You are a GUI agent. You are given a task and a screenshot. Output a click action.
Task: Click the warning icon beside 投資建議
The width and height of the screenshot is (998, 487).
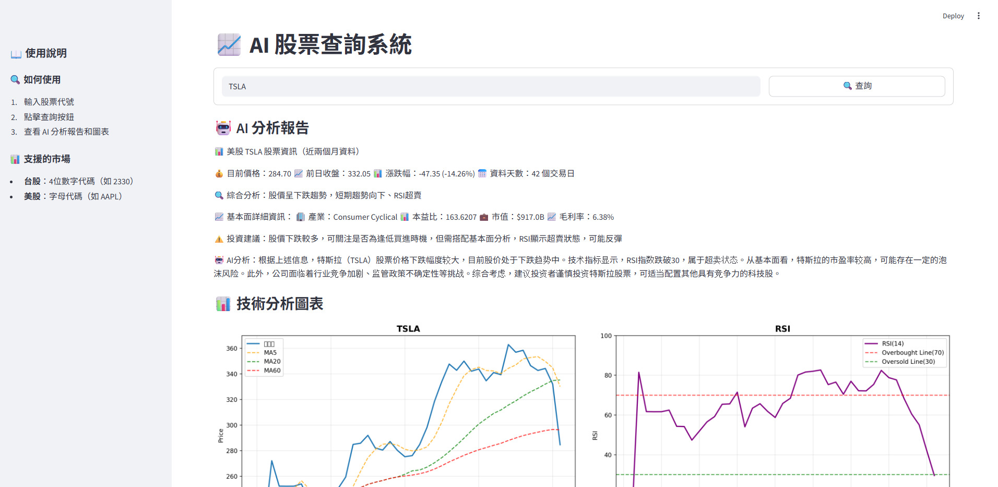[219, 239]
